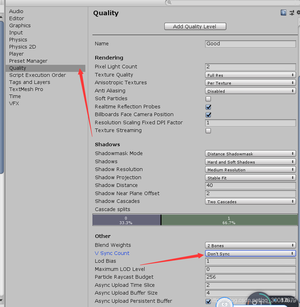Open Physics settings category
The image size is (300, 307).
pyautogui.click(x=18, y=40)
